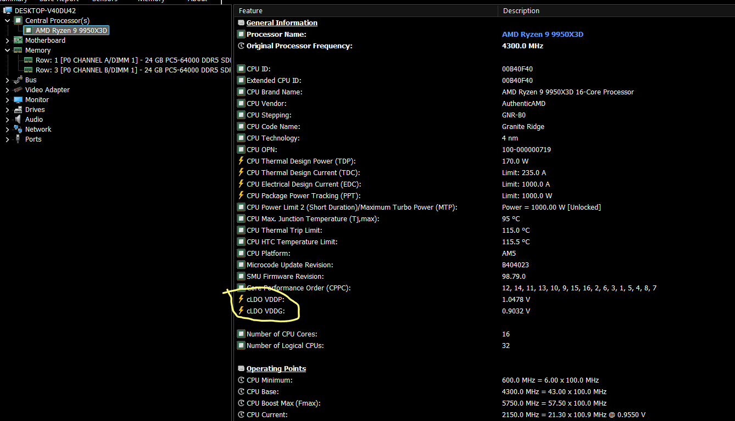This screenshot has height=421, width=735.
Task: Click the computer icon beside DESKTOP-V40DU42
Action: [8, 10]
